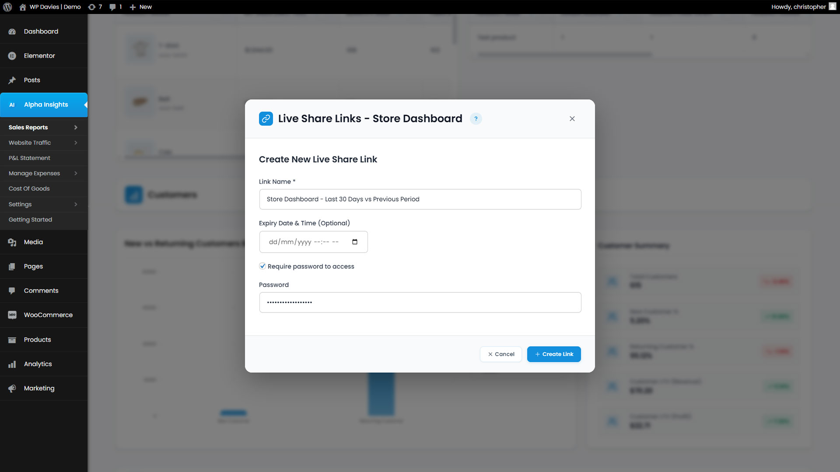Open Elementor from sidebar
Screen dimensions: 840x472
click(x=39, y=56)
